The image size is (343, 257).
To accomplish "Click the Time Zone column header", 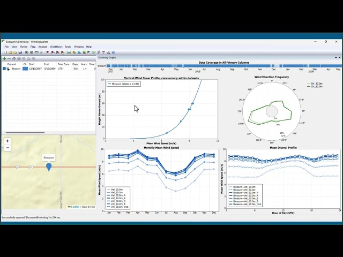I will click(x=63, y=64).
